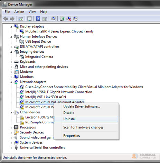Choose Properties in the context menu
Screen dimensions: 160x163
coord(72,136)
